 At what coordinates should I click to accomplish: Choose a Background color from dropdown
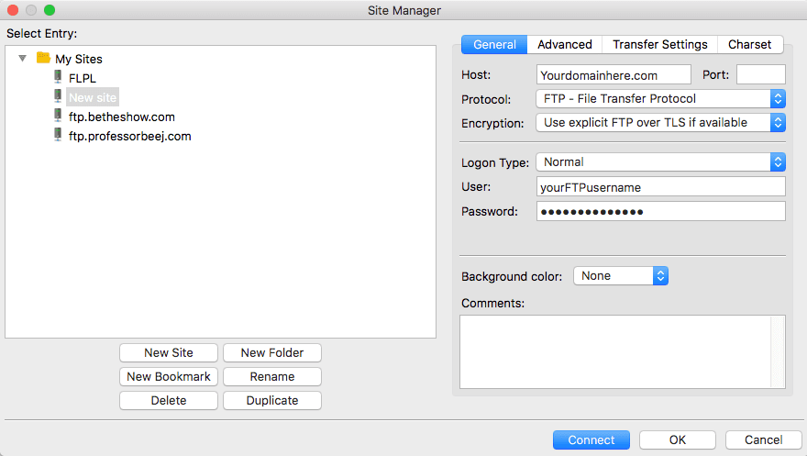click(x=620, y=275)
